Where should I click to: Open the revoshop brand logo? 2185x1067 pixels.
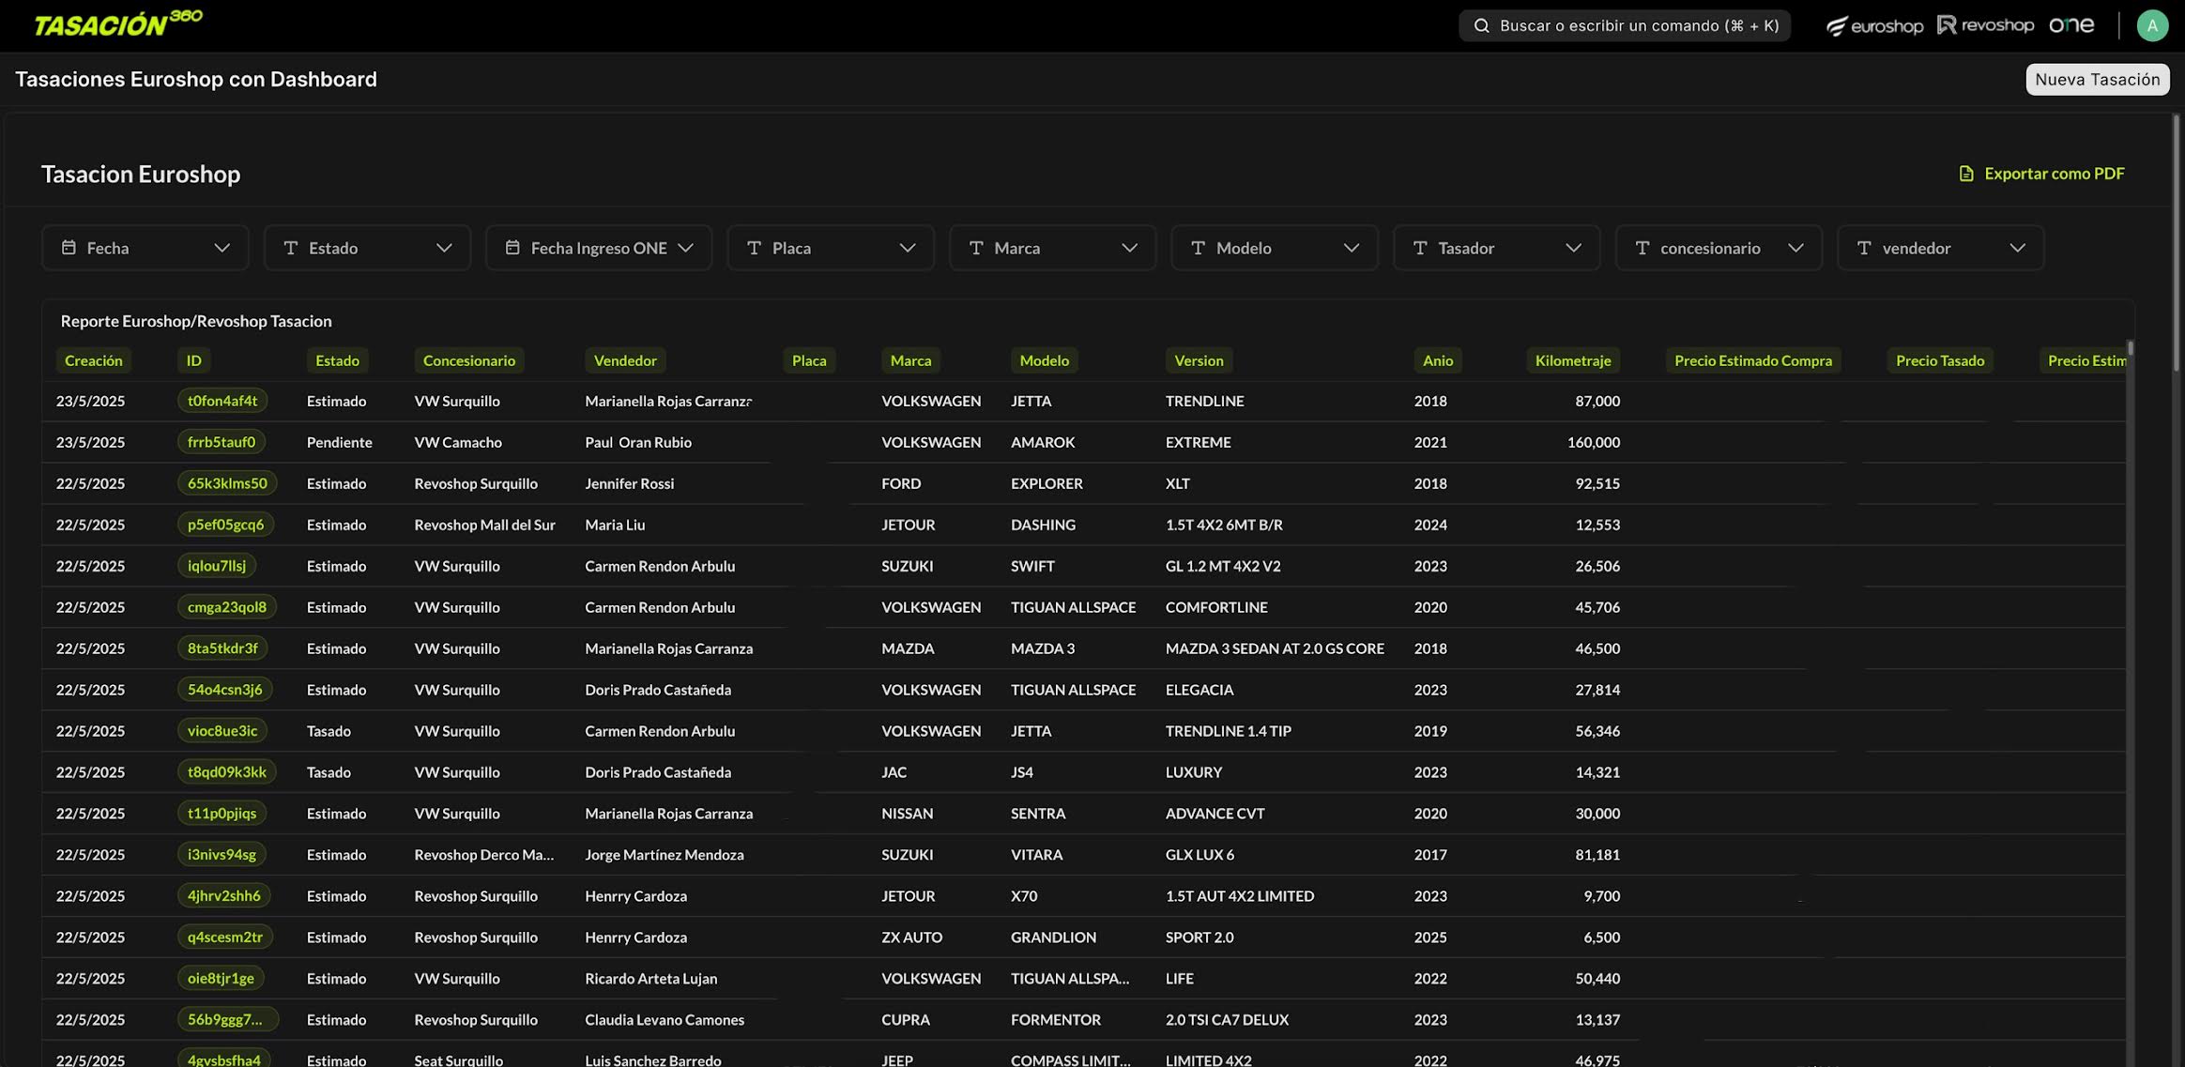click(x=1985, y=25)
